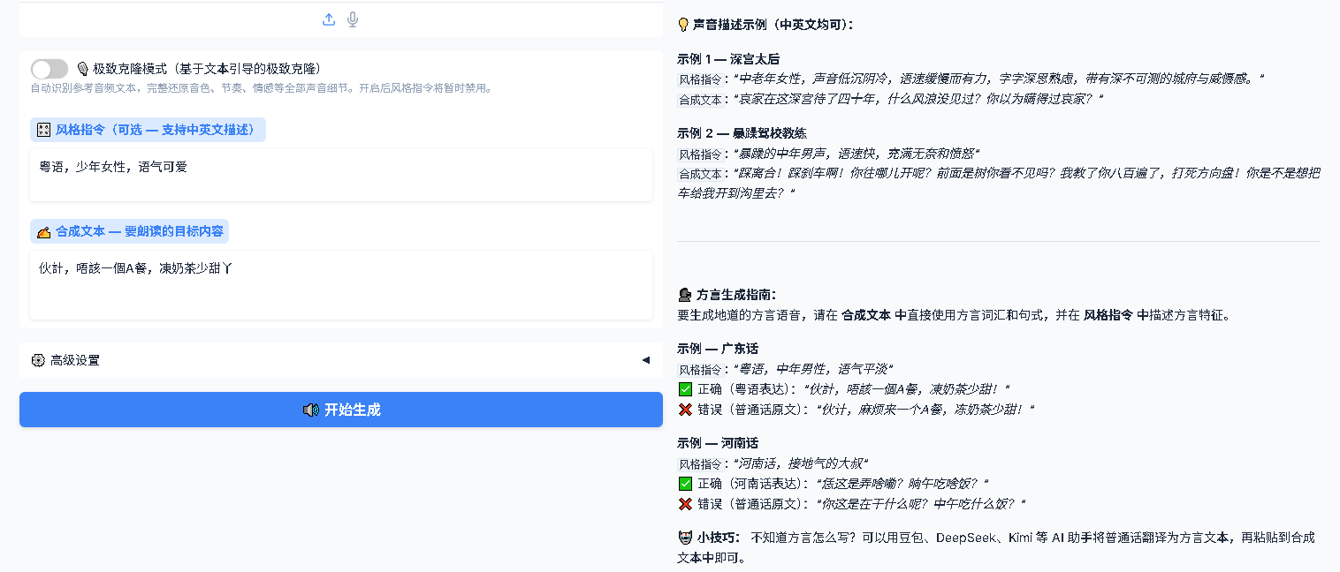Click the 示例 2 — 暴躁驾校教练 heading
The image size is (1340, 572).
742,133
